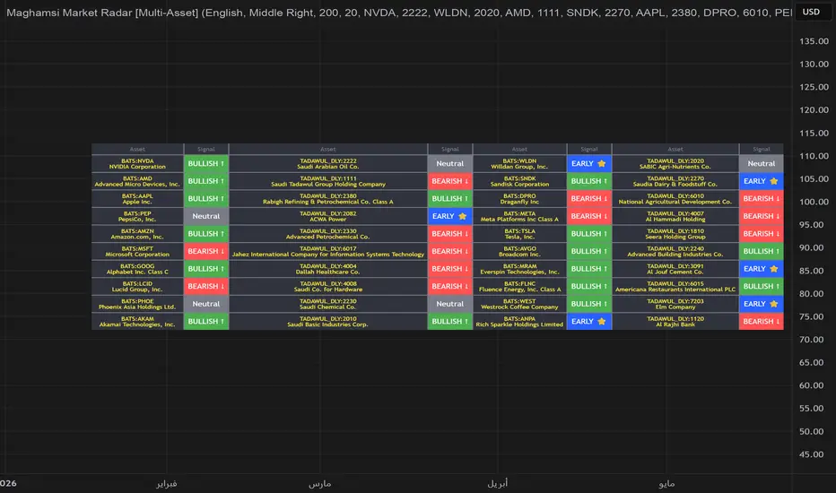
Task: Click the Signal header above the SABIC Neutral cell
Action: (x=762, y=149)
